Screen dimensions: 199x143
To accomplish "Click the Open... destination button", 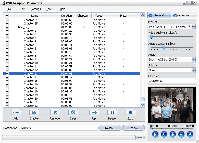I will (x=133, y=128).
